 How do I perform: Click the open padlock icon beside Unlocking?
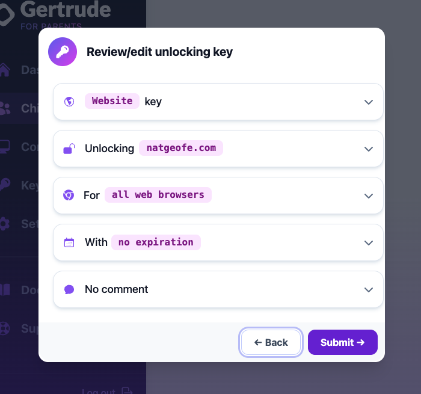(69, 149)
